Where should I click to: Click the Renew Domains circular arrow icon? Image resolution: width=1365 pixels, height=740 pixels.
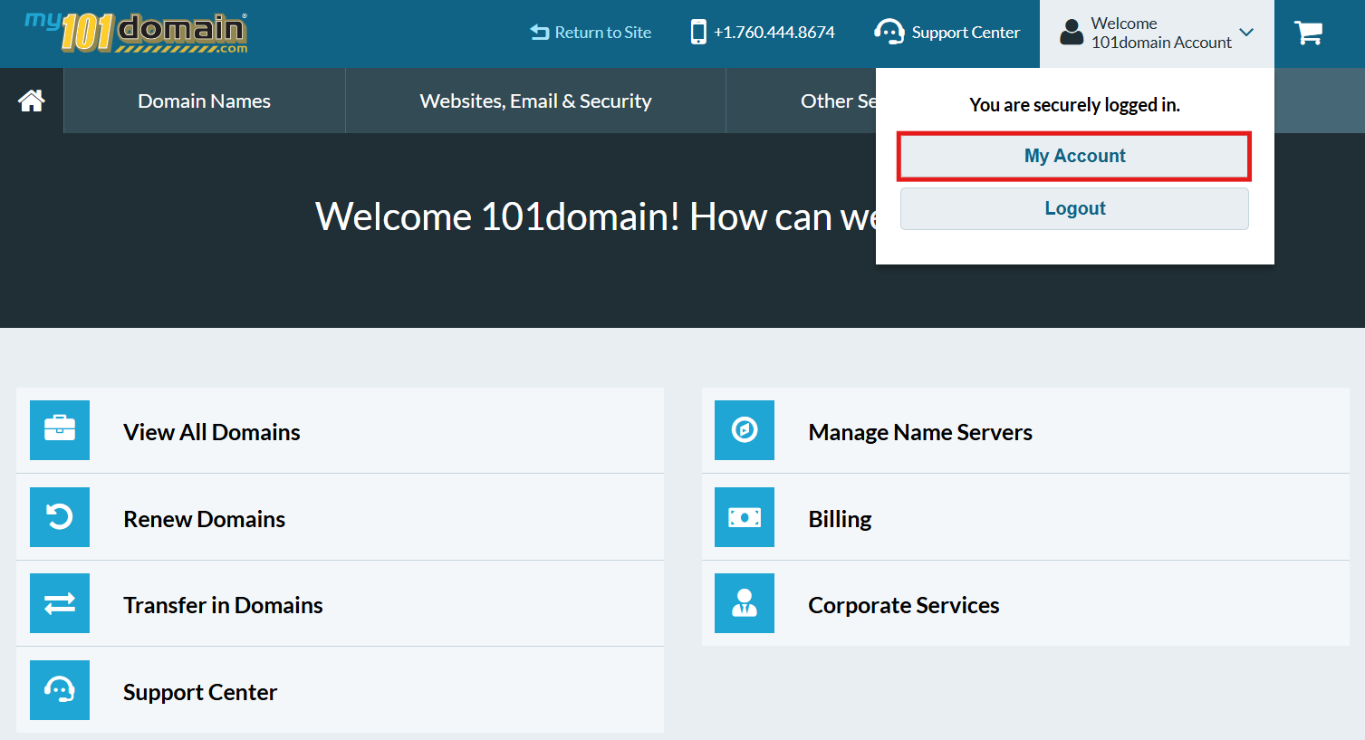pyautogui.click(x=60, y=517)
